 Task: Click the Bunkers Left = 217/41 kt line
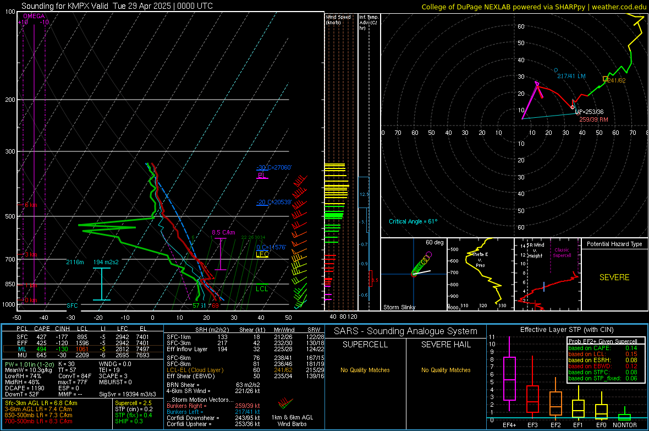point(213,412)
